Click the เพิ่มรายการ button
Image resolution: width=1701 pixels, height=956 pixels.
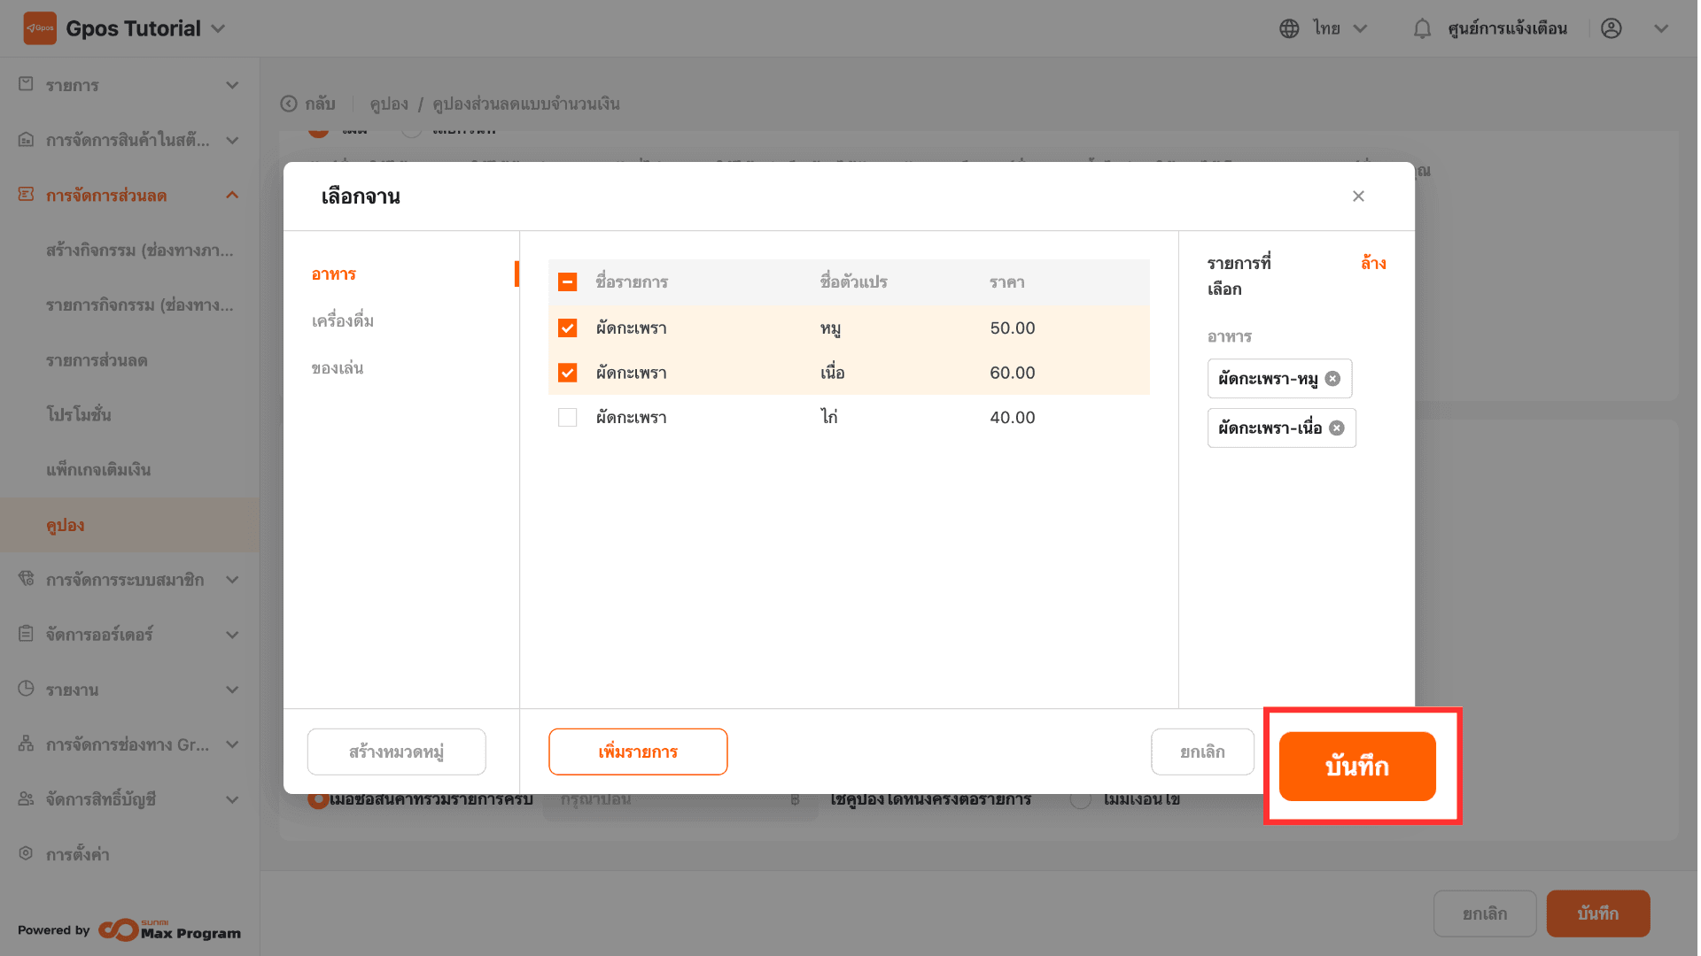[638, 752]
